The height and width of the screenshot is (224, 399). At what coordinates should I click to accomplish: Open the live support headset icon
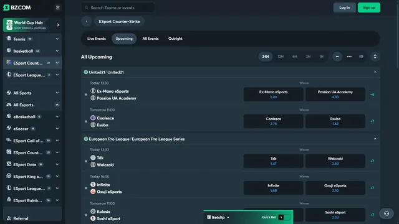[387, 213]
